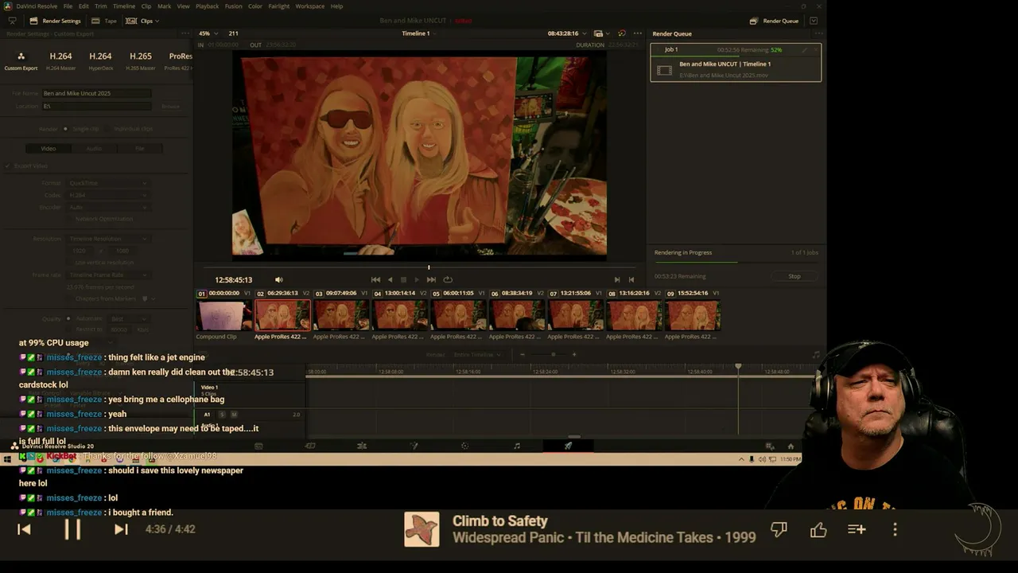Viewport: 1018px width, 573px height.
Task: Toggle the Render Queue panel button
Action: pos(774,21)
